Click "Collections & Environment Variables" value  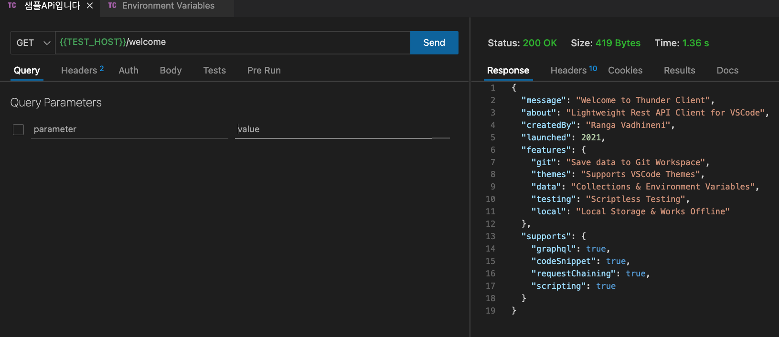tap(663, 187)
